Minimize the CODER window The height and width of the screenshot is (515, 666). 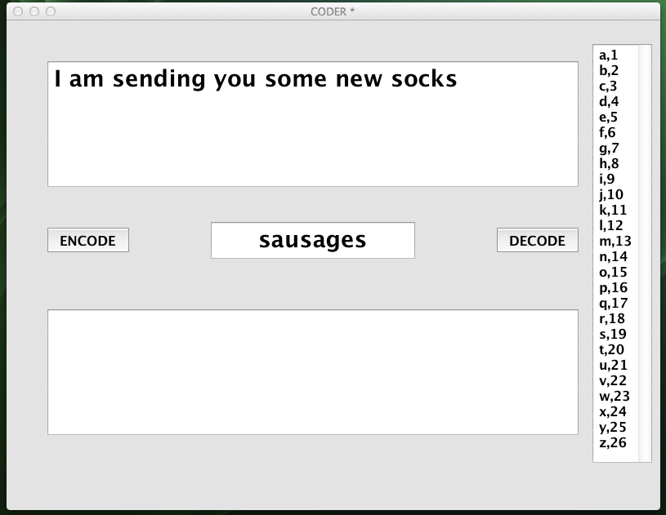tap(34, 11)
